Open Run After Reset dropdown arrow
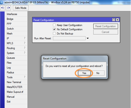 88,38
